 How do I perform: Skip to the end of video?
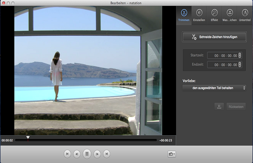(x=107, y=154)
